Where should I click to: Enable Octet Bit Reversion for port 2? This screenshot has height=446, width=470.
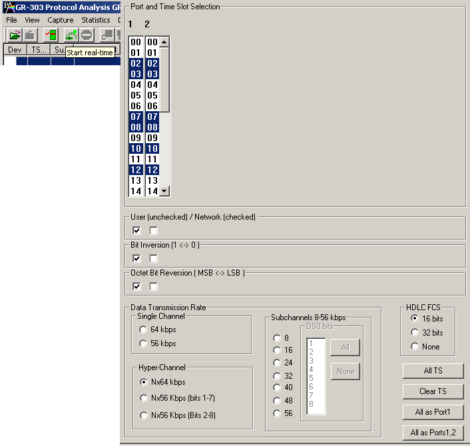[x=154, y=286]
